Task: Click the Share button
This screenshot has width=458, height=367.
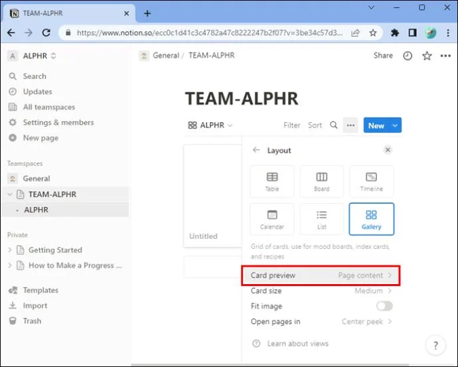Action: pyautogui.click(x=383, y=56)
